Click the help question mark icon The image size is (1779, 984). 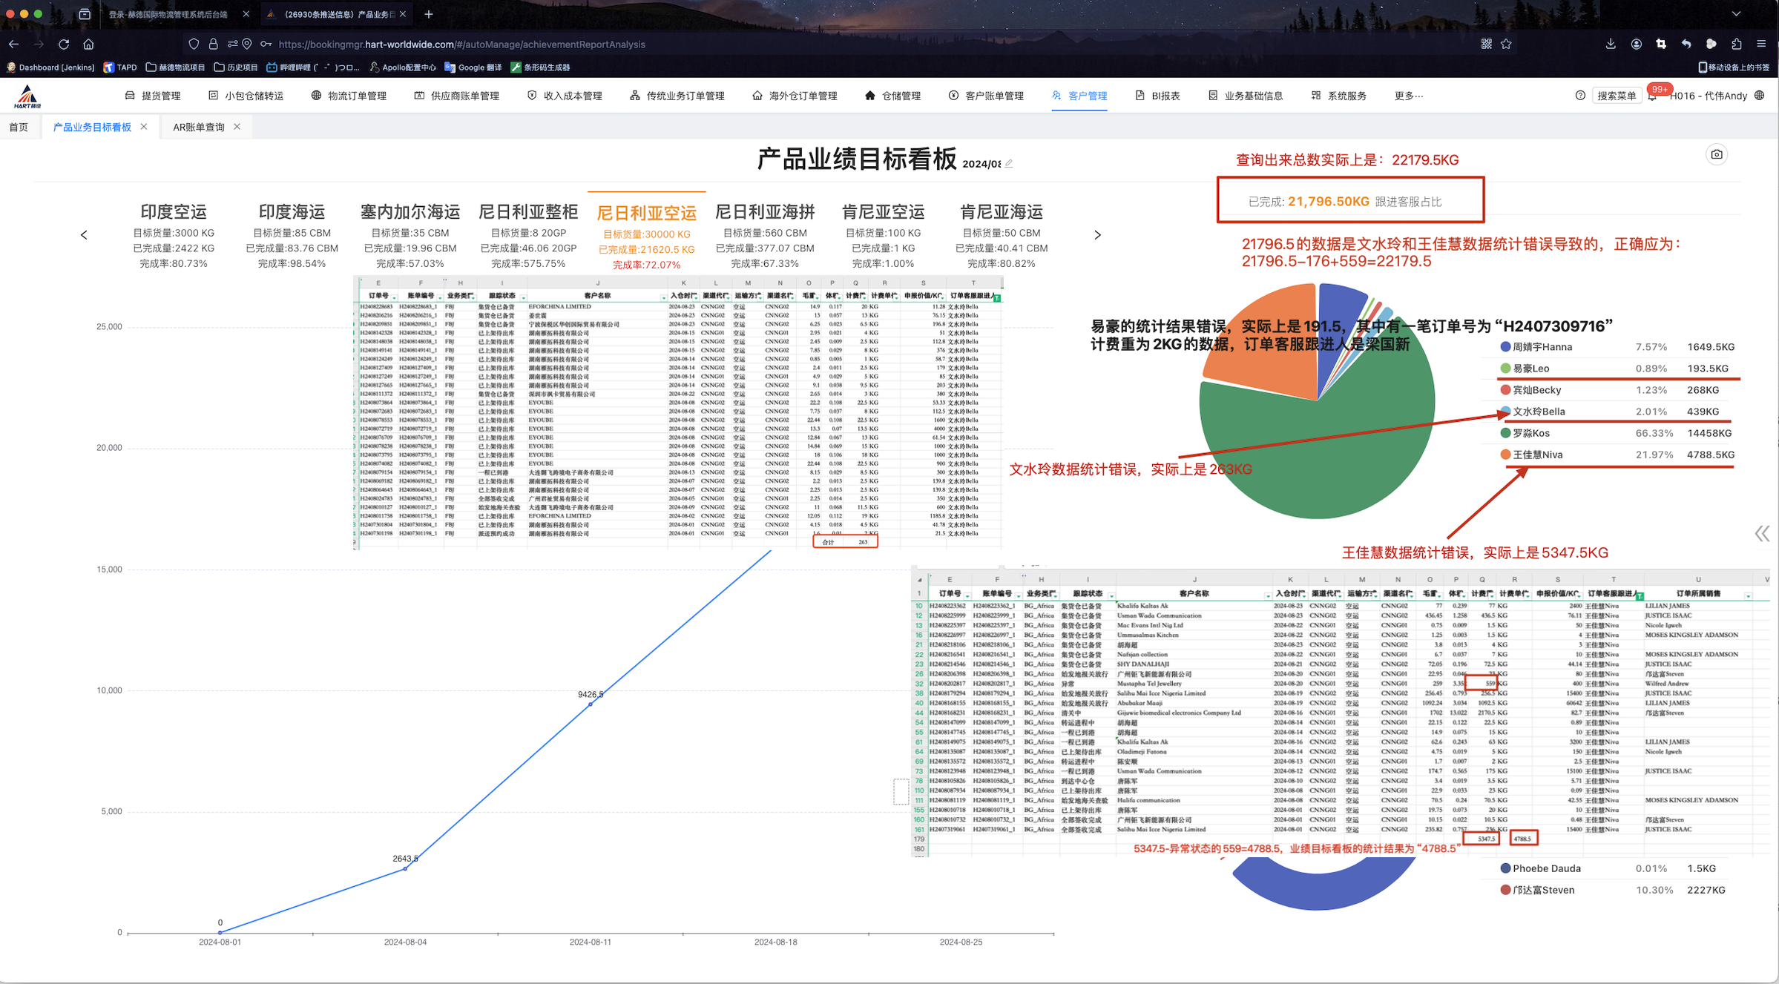1580,96
